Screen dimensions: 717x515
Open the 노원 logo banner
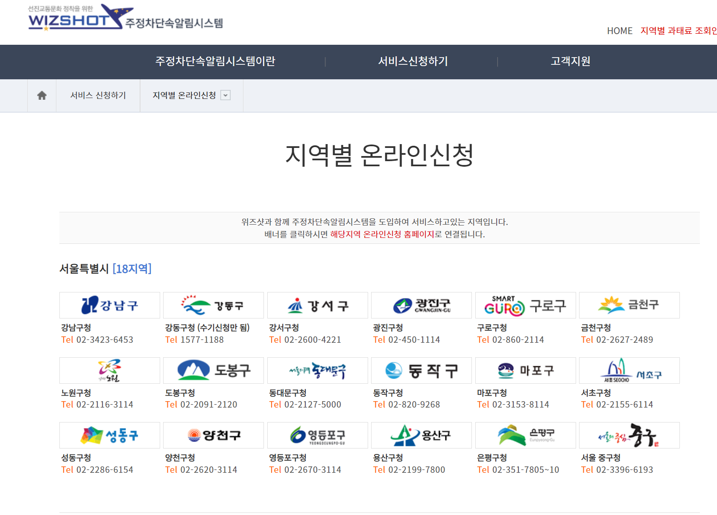110,370
